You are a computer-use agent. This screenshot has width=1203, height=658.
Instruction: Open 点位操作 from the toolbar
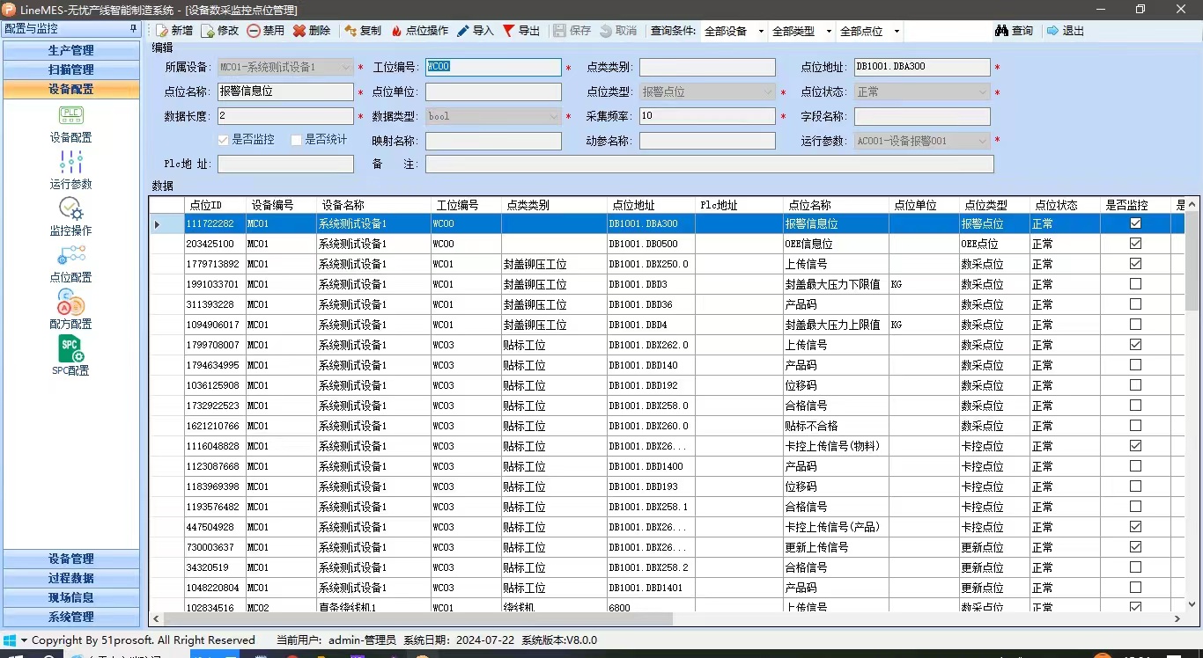[x=419, y=31]
